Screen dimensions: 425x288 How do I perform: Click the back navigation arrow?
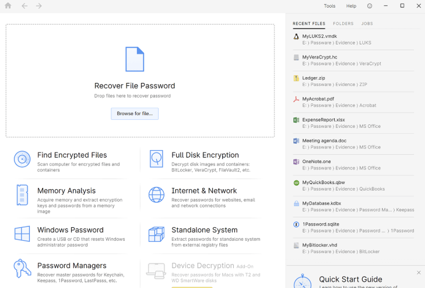coord(24,6)
